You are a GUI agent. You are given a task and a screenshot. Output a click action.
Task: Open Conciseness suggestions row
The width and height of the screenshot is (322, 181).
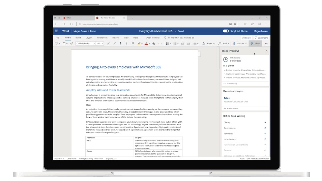click(x=245, y=128)
